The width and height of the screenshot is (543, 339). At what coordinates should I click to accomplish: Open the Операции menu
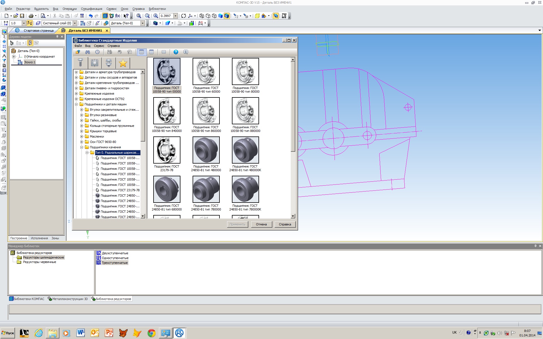[x=70, y=9]
